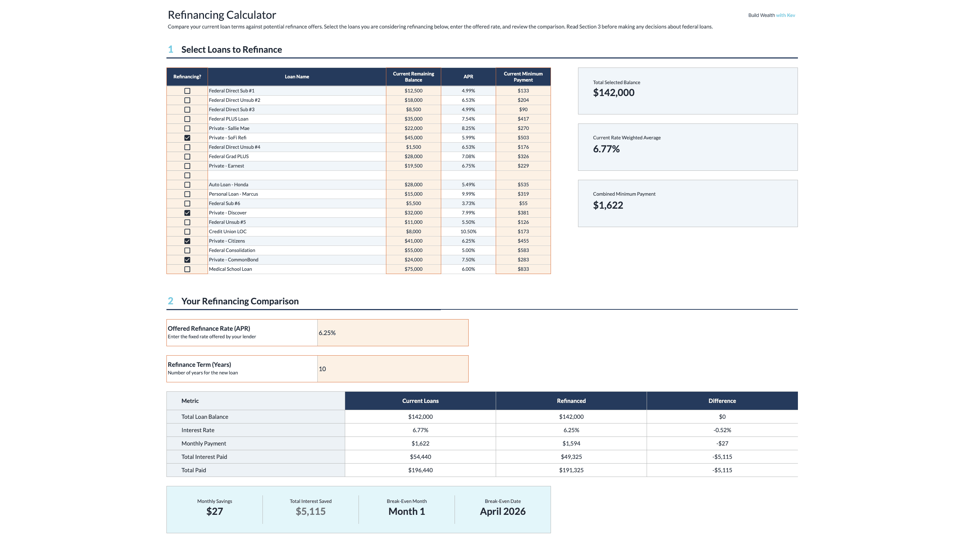Click the Federal Consolidation minimum payment cell
The height and width of the screenshot is (543, 964).
coord(523,250)
